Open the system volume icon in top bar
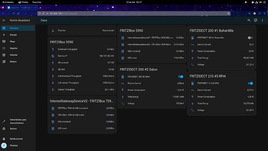 pos(260,2)
